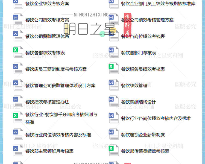The height and width of the screenshot is (164, 205).
Task: Select the file name 餐饮部主管领班月考核表
Action: [49, 151]
